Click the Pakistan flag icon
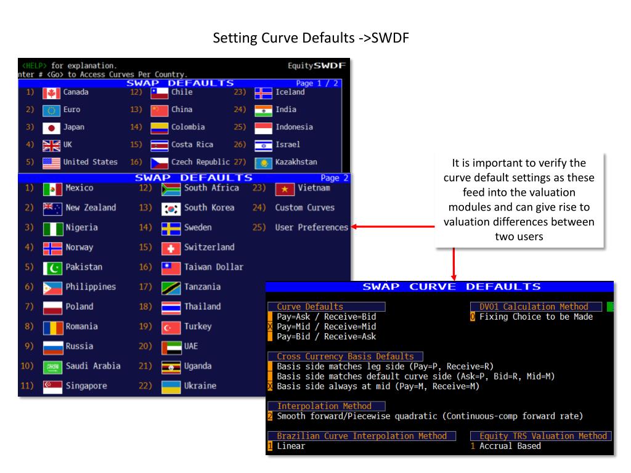This screenshot has width=631, height=473. (x=53, y=269)
